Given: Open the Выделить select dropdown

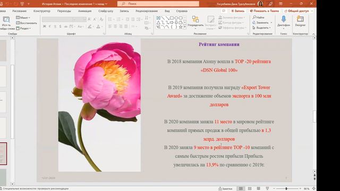Looking at the screenshot, I should click(x=261, y=28).
